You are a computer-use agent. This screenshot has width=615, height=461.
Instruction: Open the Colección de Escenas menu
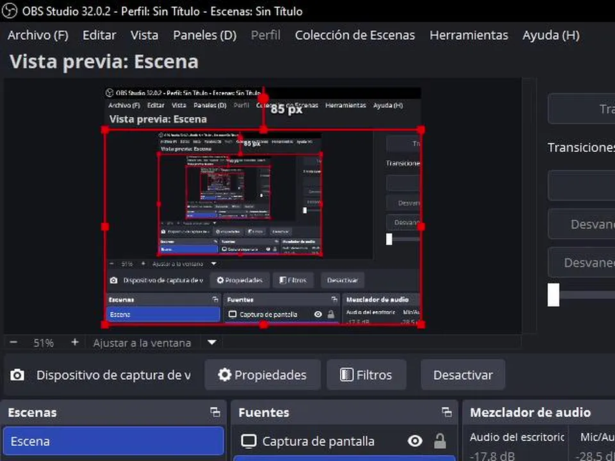pyautogui.click(x=355, y=35)
